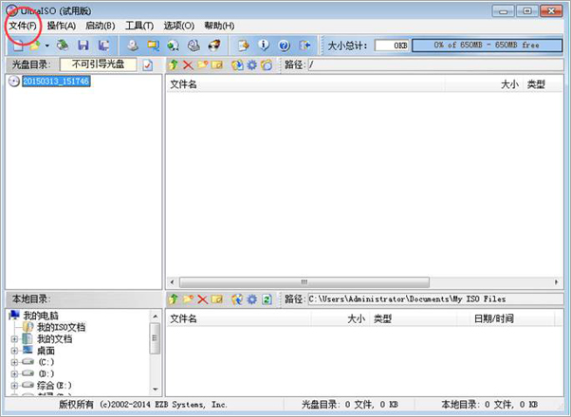Click the blue question mark Help icon
571x417 pixels.
284,45
